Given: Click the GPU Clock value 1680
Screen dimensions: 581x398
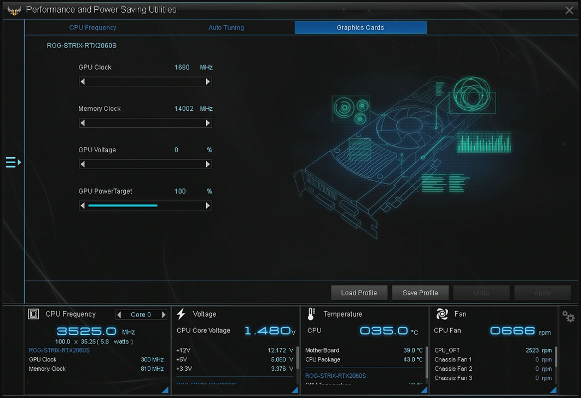Looking at the screenshot, I should (182, 67).
